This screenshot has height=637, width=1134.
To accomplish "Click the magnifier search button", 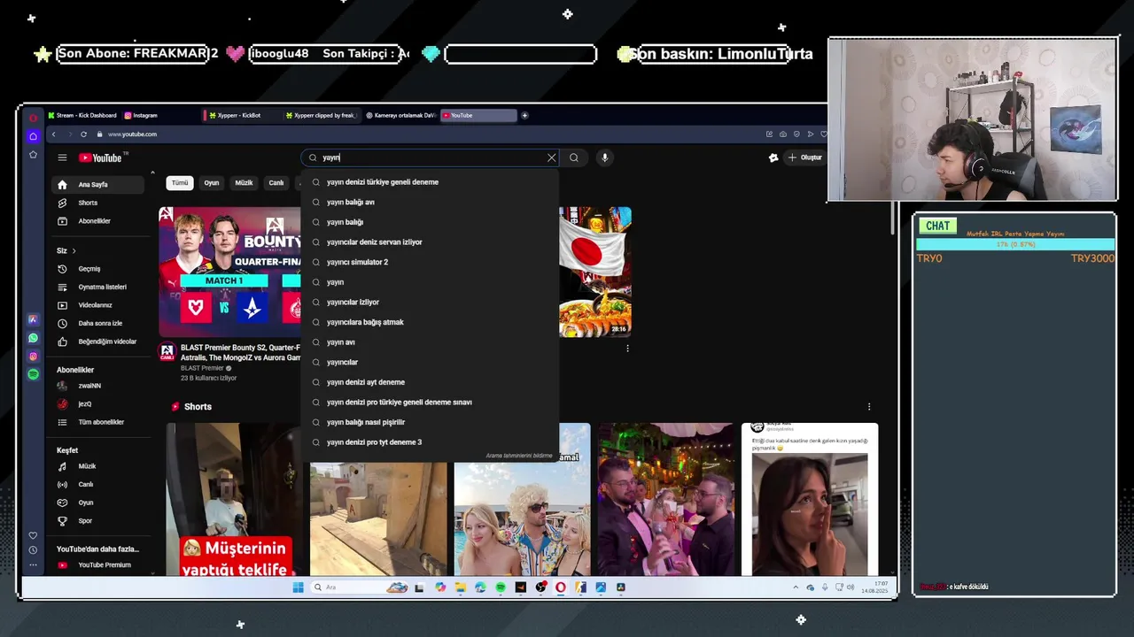I will [x=574, y=157].
